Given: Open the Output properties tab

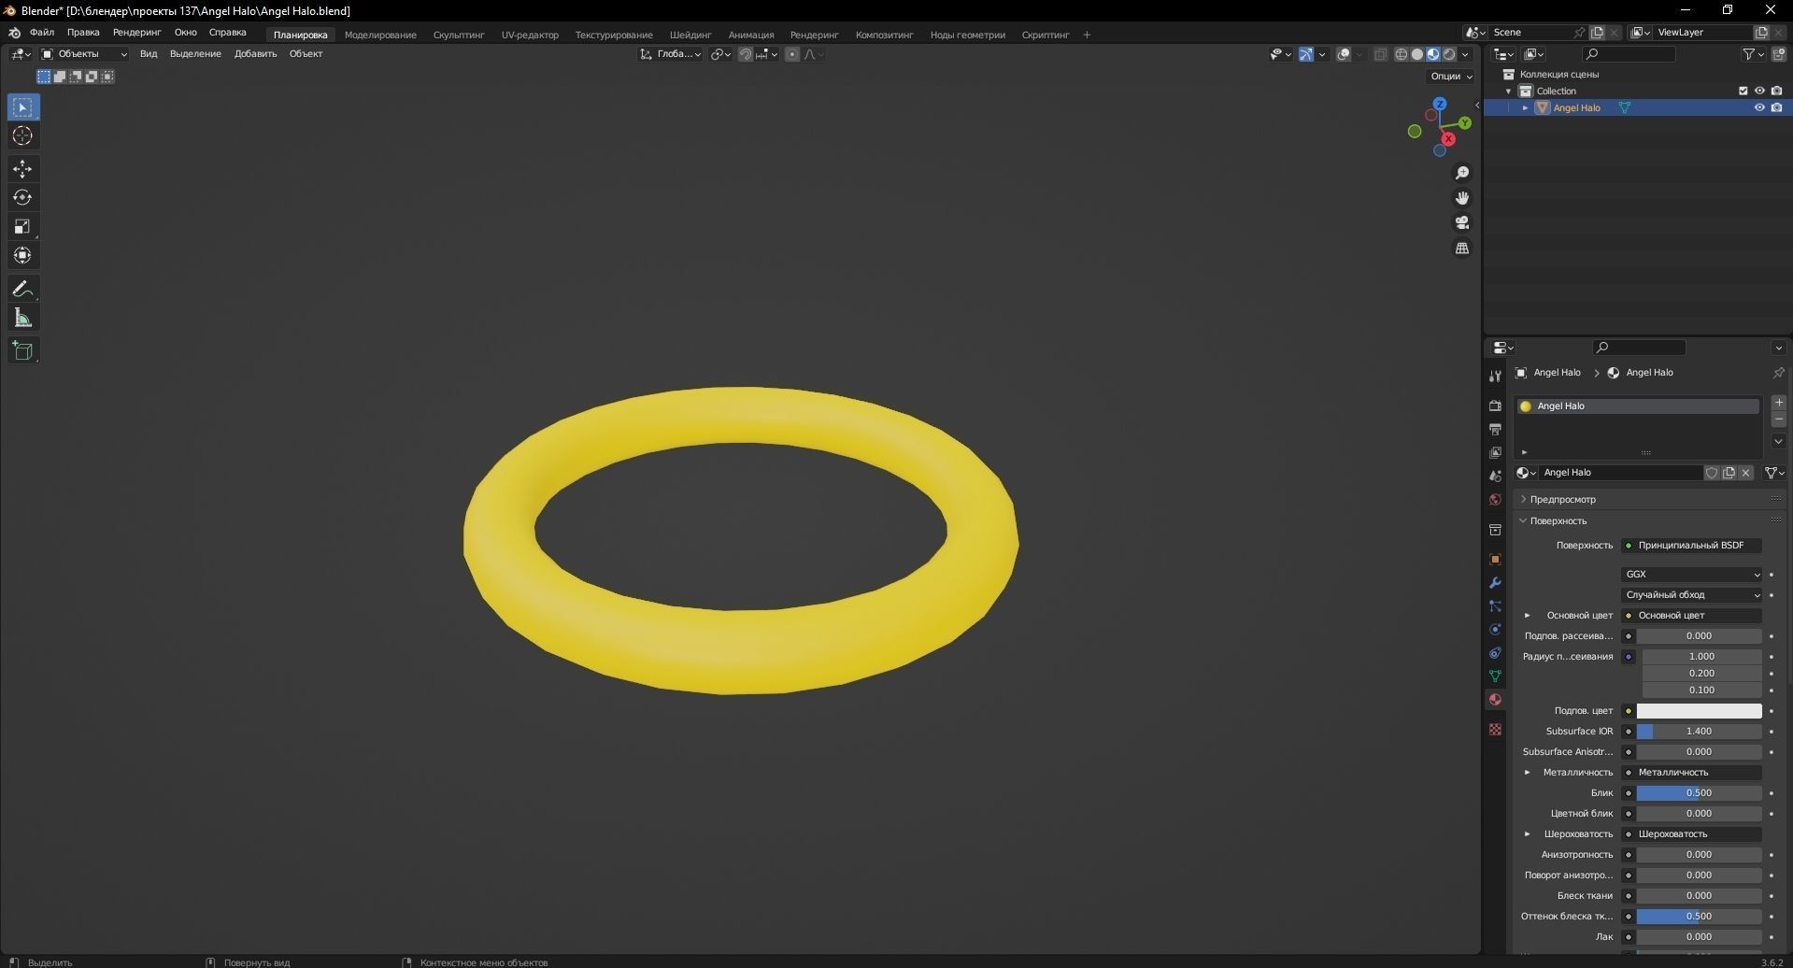Looking at the screenshot, I should click(1495, 430).
